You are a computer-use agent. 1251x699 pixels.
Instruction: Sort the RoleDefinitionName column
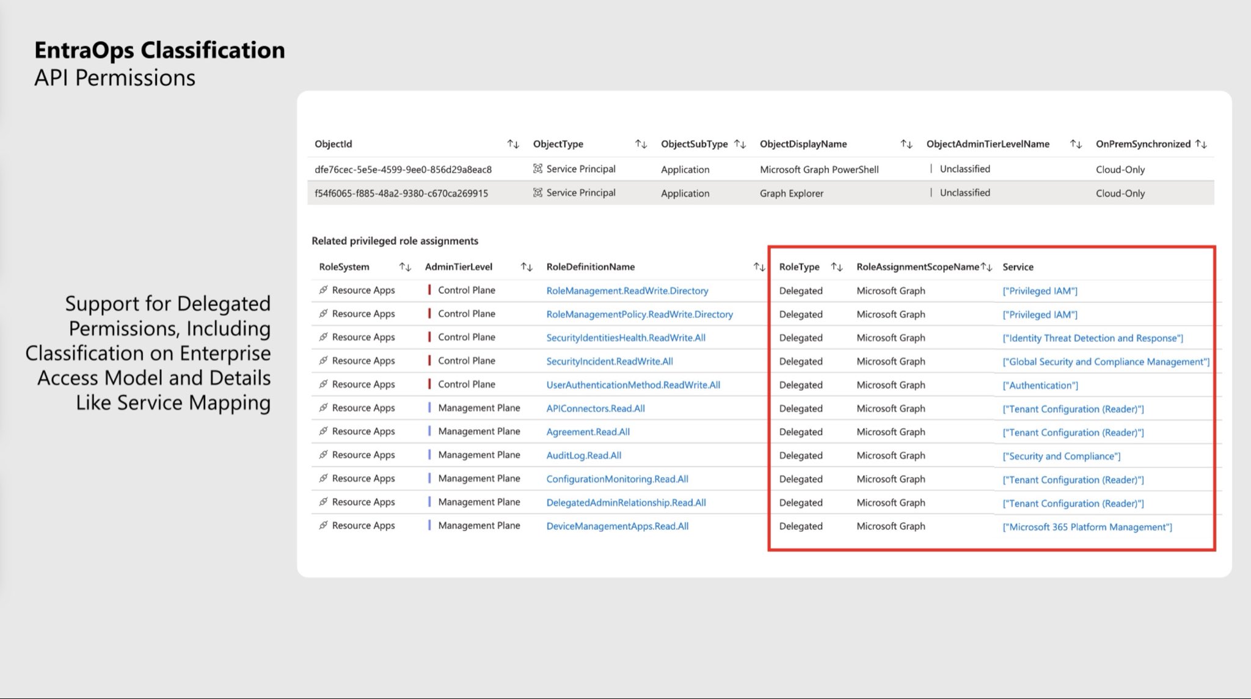[759, 267]
